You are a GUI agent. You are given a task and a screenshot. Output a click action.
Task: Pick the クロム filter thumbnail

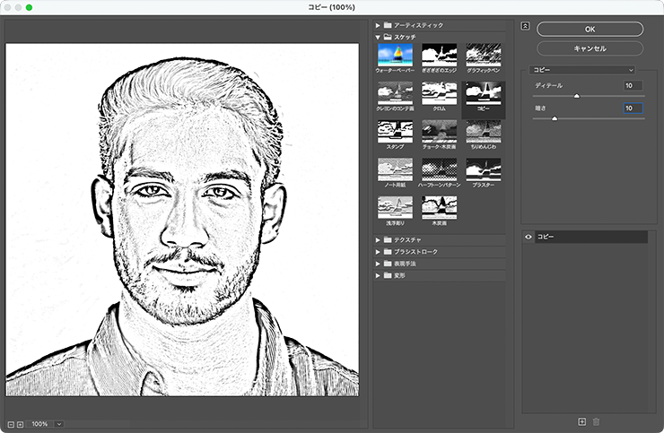click(x=439, y=93)
